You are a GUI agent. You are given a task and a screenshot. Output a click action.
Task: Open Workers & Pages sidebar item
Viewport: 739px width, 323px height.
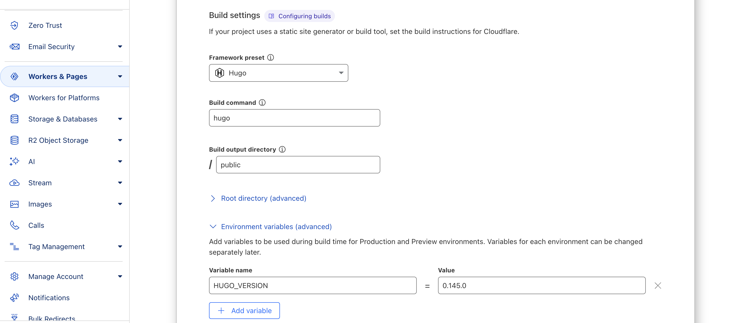tap(65, 76)
